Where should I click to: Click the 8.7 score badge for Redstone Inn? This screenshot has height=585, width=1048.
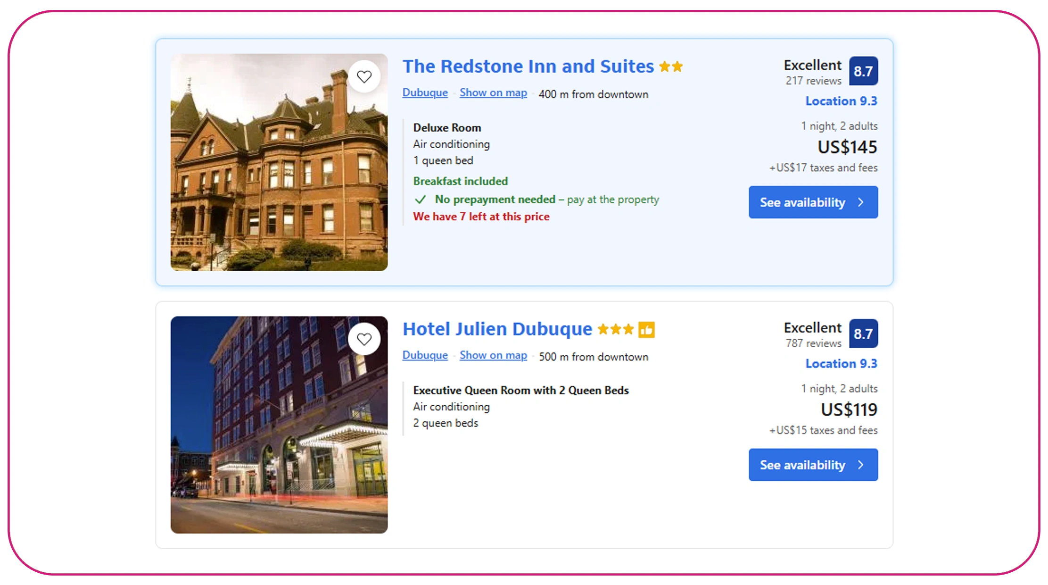[863, 71]
